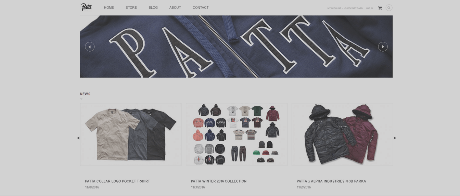Select Check Gift Card link

354,8
